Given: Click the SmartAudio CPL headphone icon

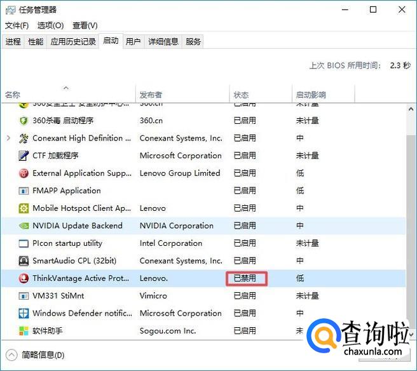Looking at the screenshot, I should pos(24,261).
